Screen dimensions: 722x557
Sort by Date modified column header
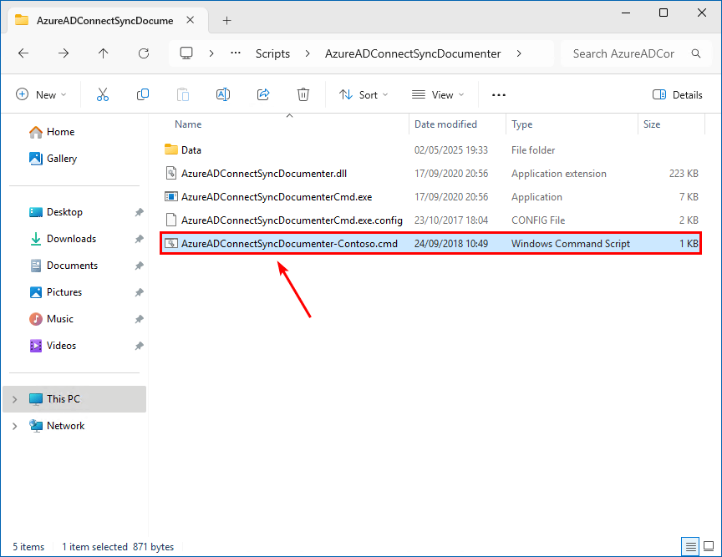pyautogui.click(x=445, y=124)
